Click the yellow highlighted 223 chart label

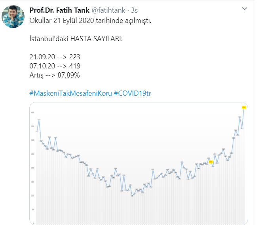pos(211,162)
